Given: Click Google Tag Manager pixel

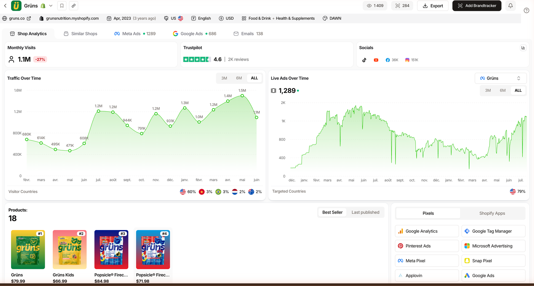Looking at the screenshot, I should tap(494, 231).
